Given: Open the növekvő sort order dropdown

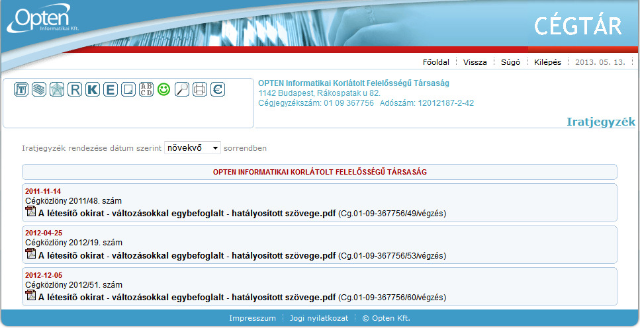Looking at the screenshot, I should [x=192, y=147].
